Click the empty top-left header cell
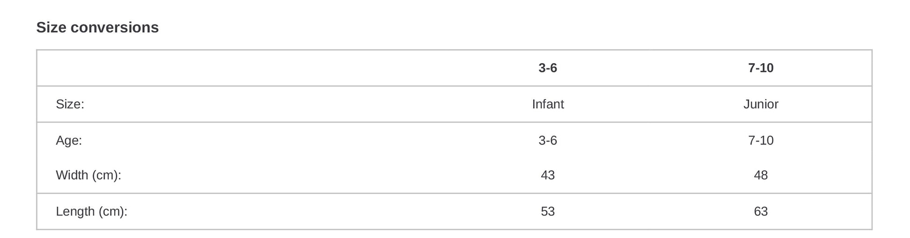 (234, 68)
